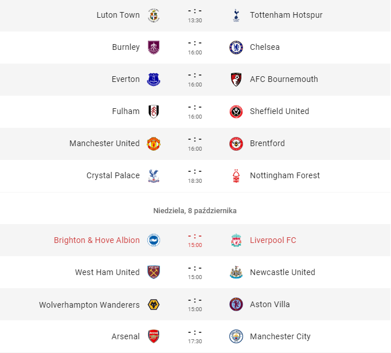This screenshot has width=391, height=353.
Task: Click the Fulham vs Sheffield United kickoff time
Action: pos(195,117)
